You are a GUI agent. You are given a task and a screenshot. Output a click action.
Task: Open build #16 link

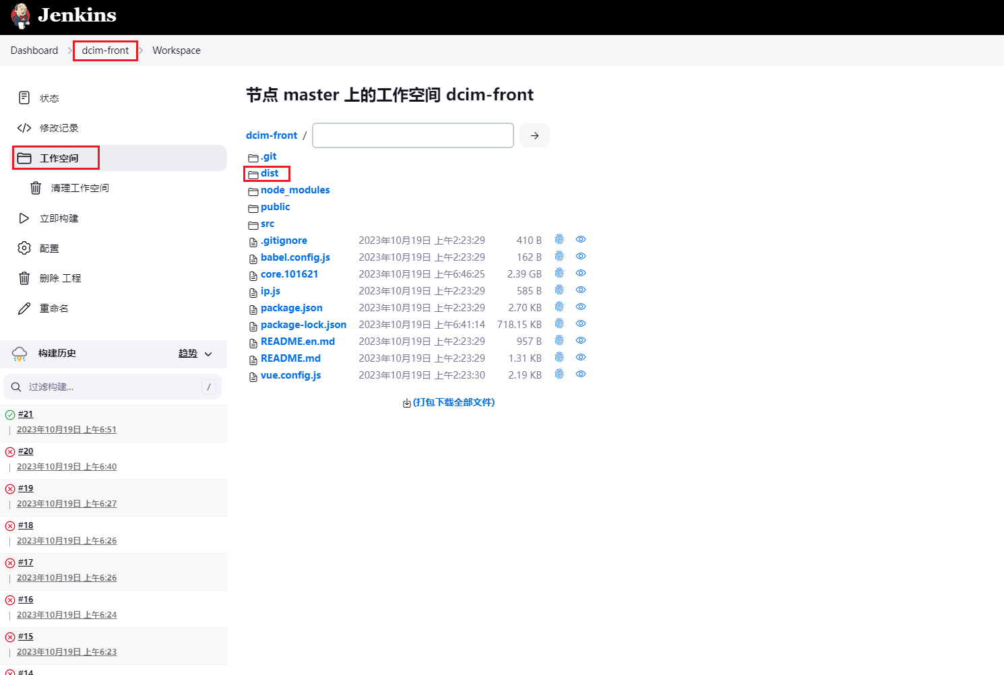click(x=26, y=600)
